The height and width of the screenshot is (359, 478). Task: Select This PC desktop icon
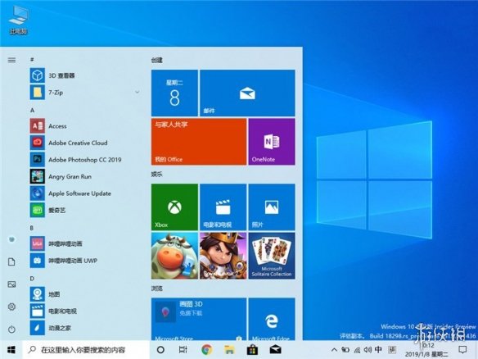pos(18,20)
